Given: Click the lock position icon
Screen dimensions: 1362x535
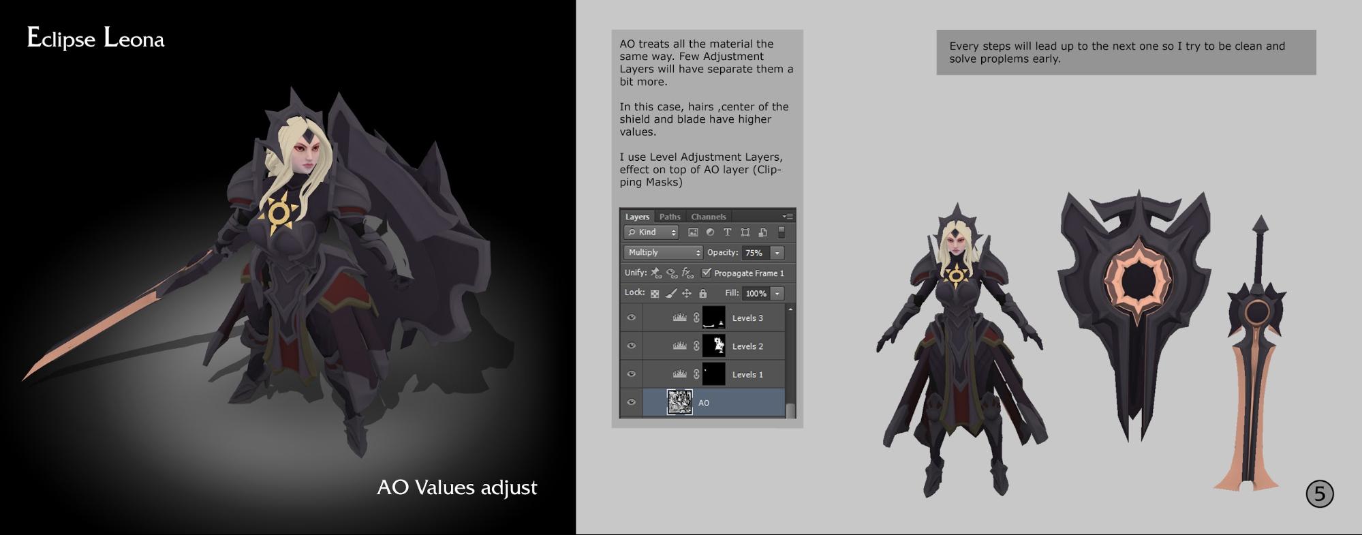Looking at the screenshot, I should pos(687,294).
